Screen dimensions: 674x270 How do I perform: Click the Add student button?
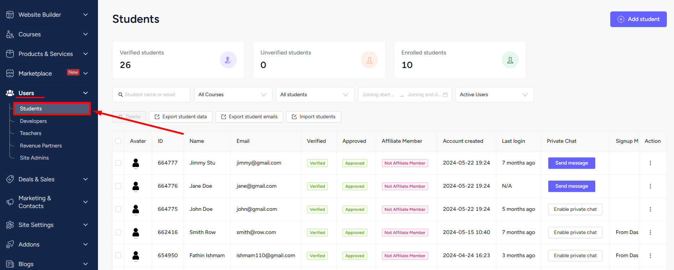click(638, 19)
